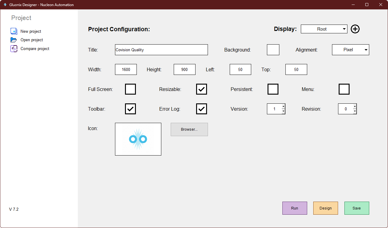This screenshot has width=388, height=228.
Task: Uncheck the Resizable checkbox
Action: tap(202, 89)
